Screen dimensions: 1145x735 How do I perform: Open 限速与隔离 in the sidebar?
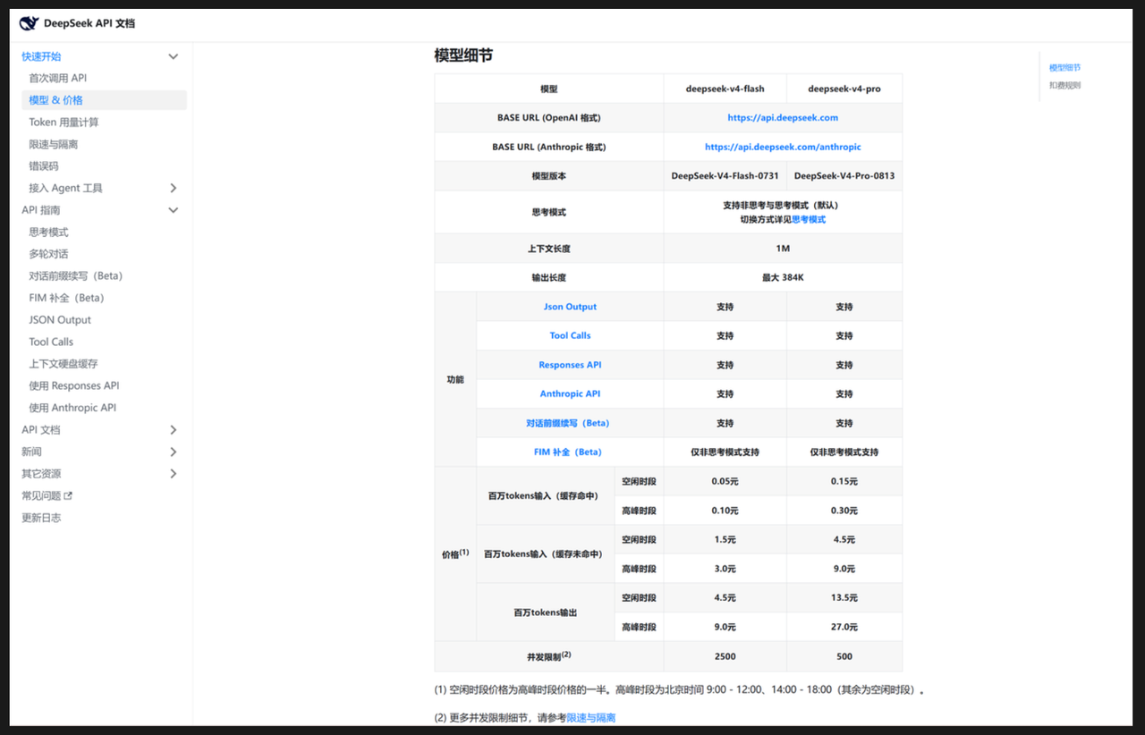54,144
